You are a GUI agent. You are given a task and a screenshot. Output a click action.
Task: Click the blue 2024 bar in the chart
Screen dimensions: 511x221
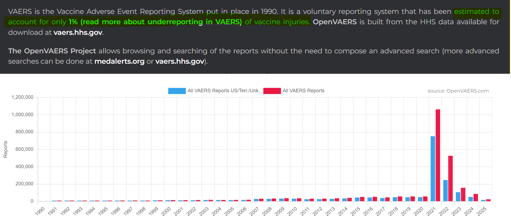tap(471, 199)
